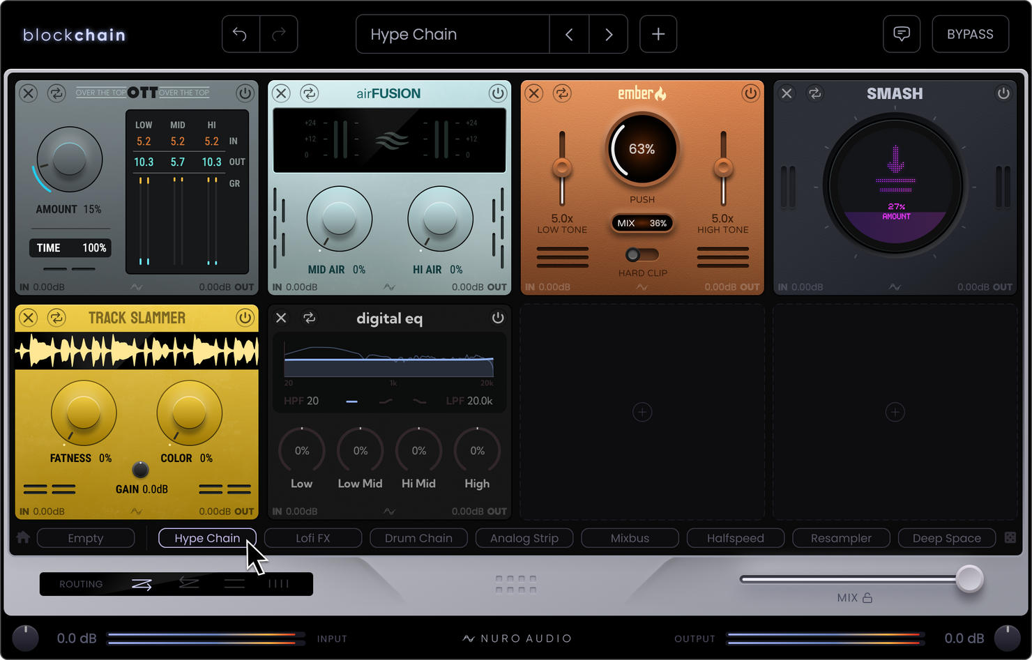Click the ember PUSH 63% knob

[642, 149]
